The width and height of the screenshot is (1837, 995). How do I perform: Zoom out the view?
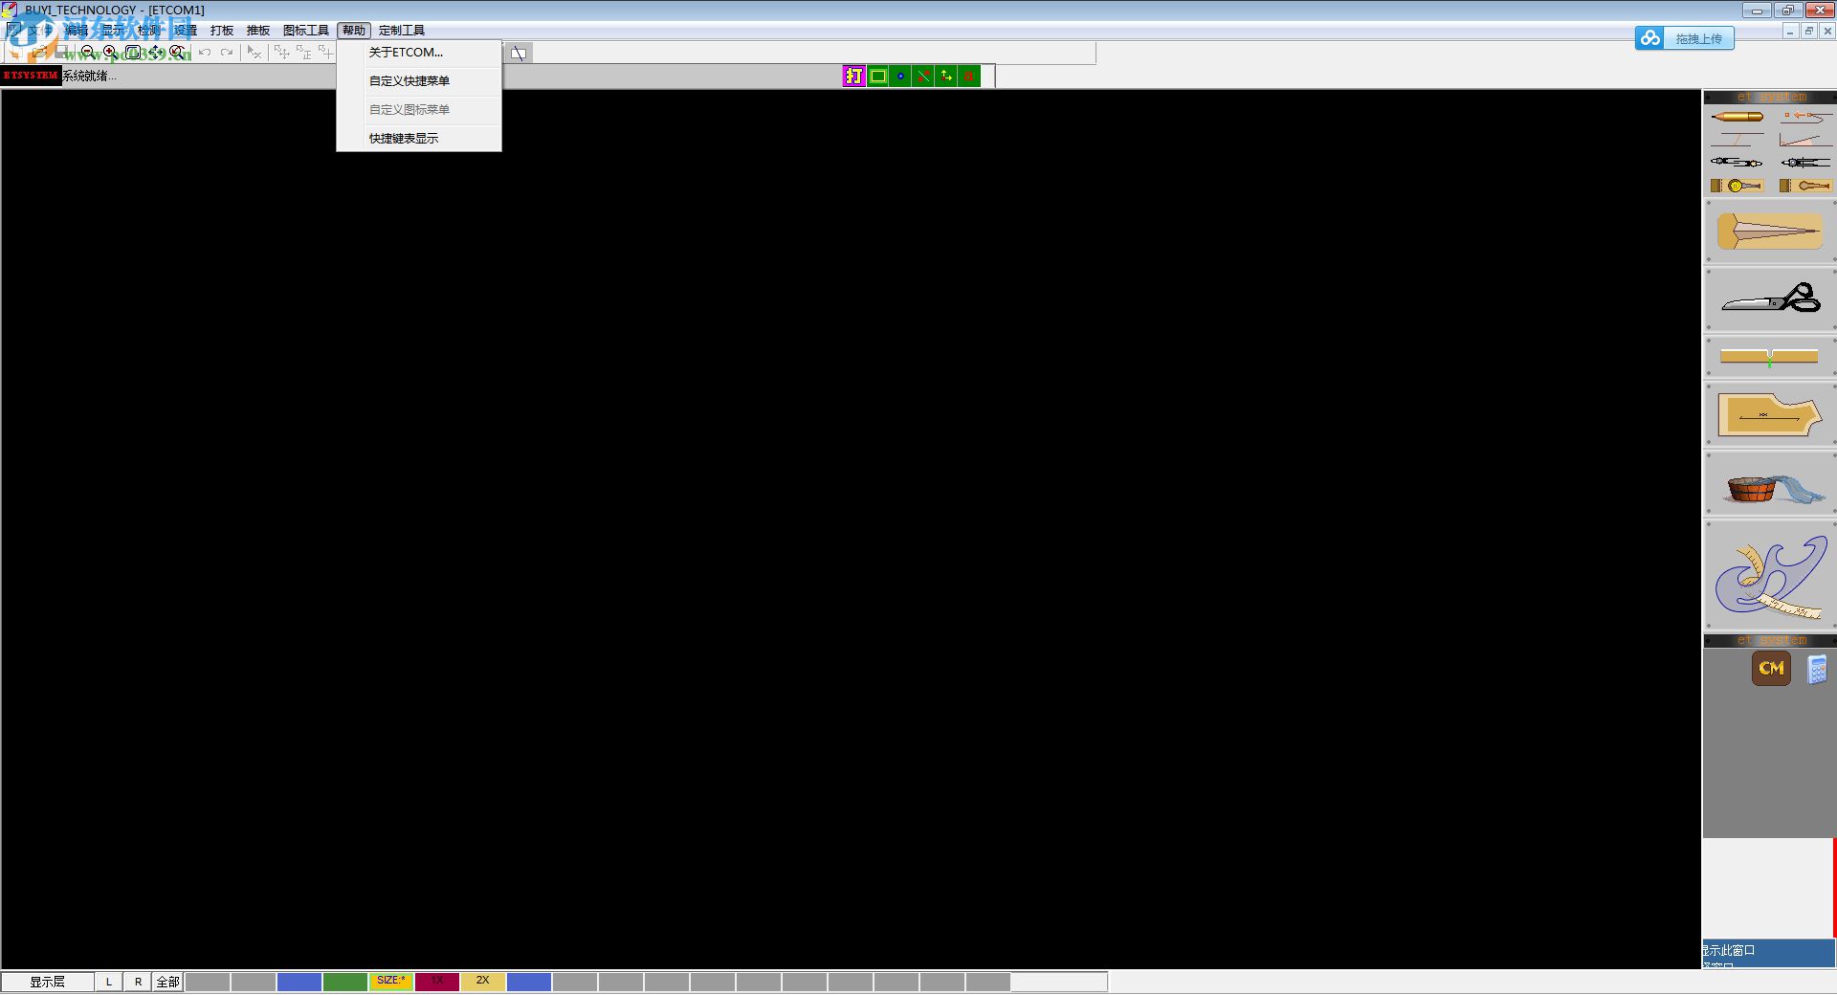click(88, 53)
